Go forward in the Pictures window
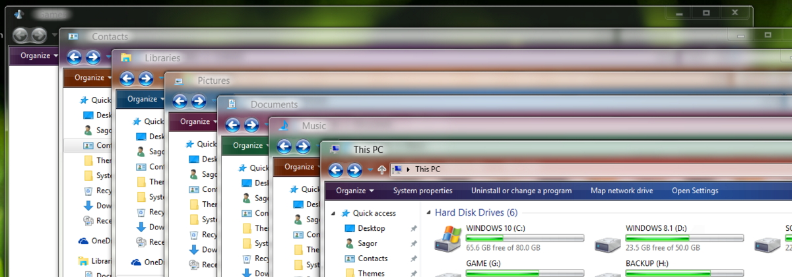 pos(199,101)
